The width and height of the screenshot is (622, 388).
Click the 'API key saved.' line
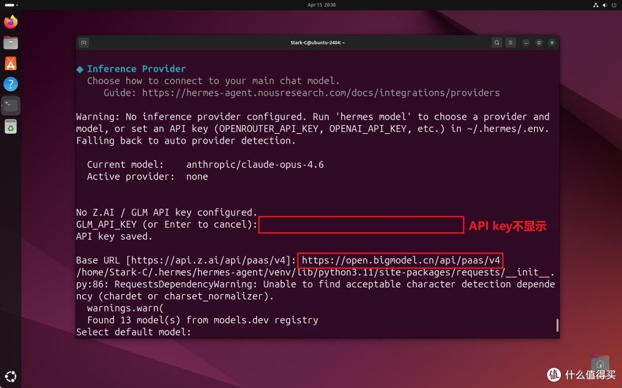pyautogui.click(x=114, y=236)
